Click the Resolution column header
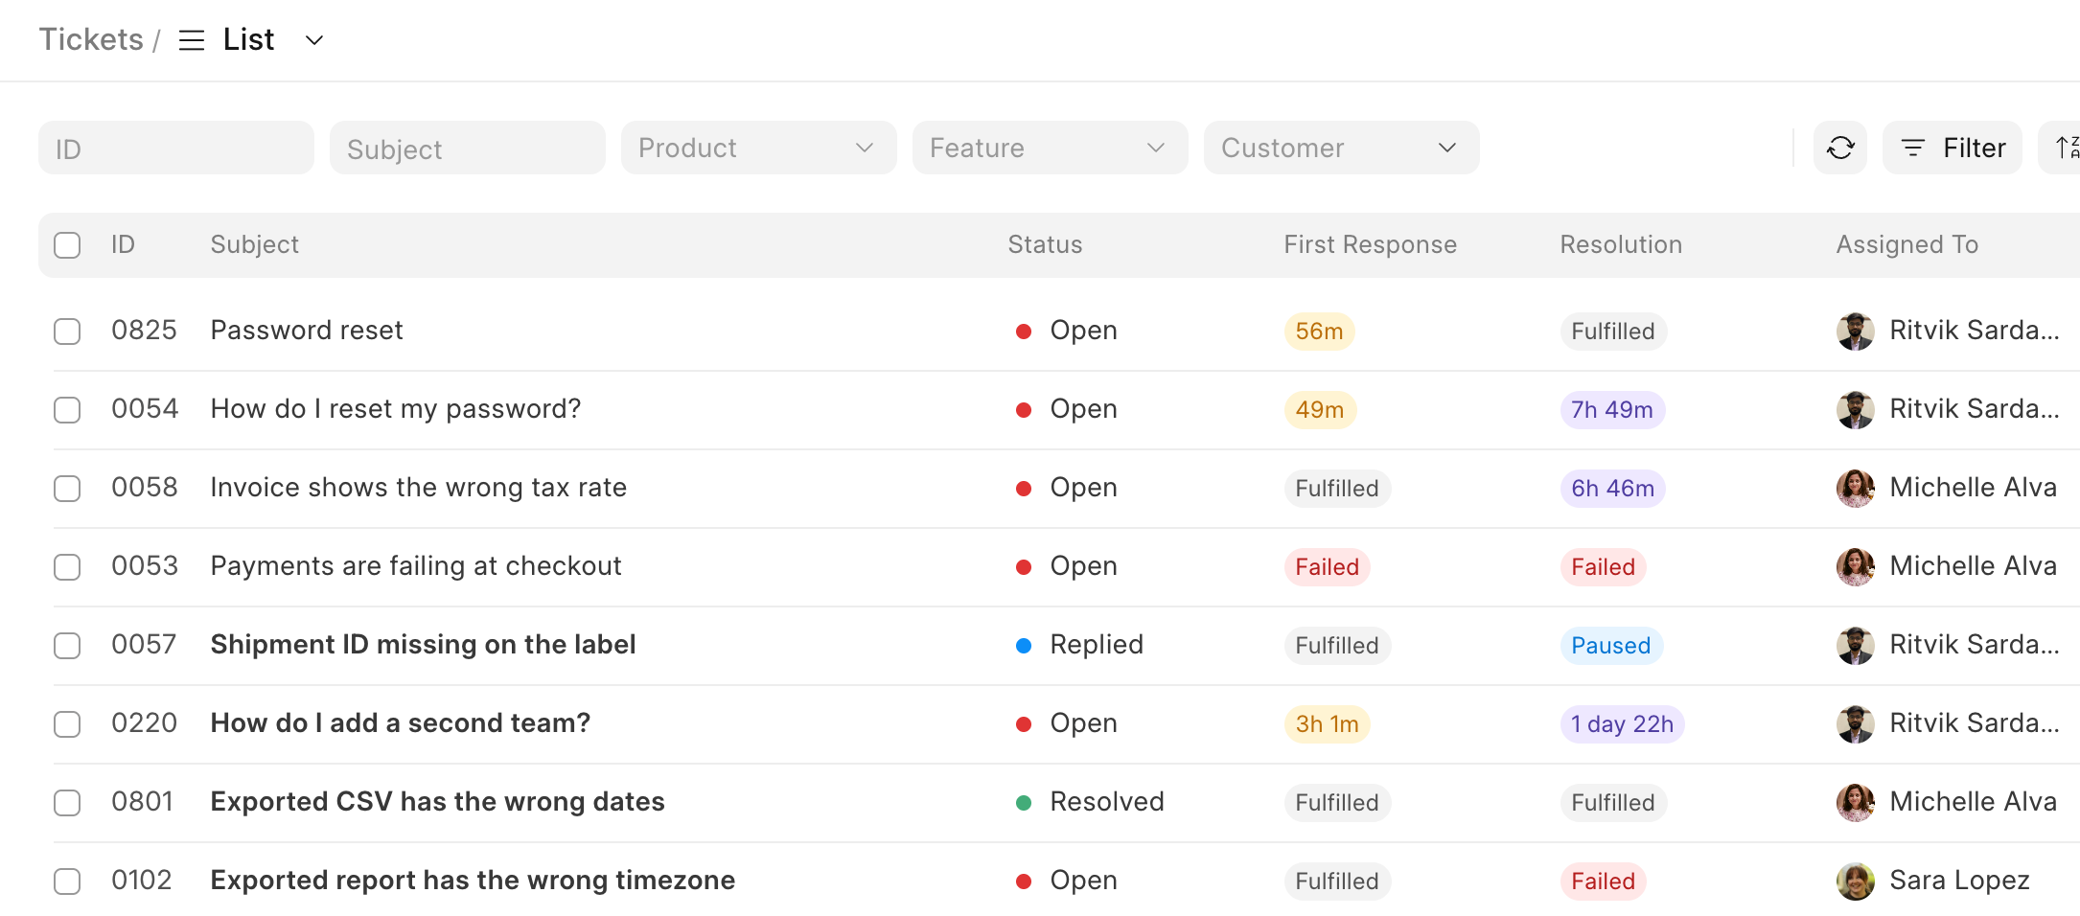 pos(1621,244)
